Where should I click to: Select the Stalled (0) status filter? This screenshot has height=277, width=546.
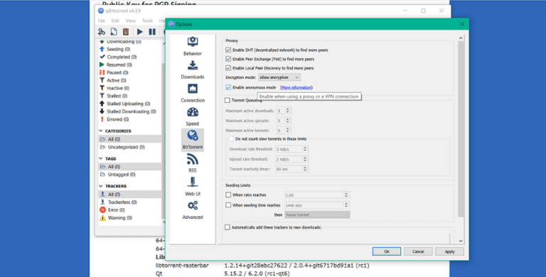(113, 96)
